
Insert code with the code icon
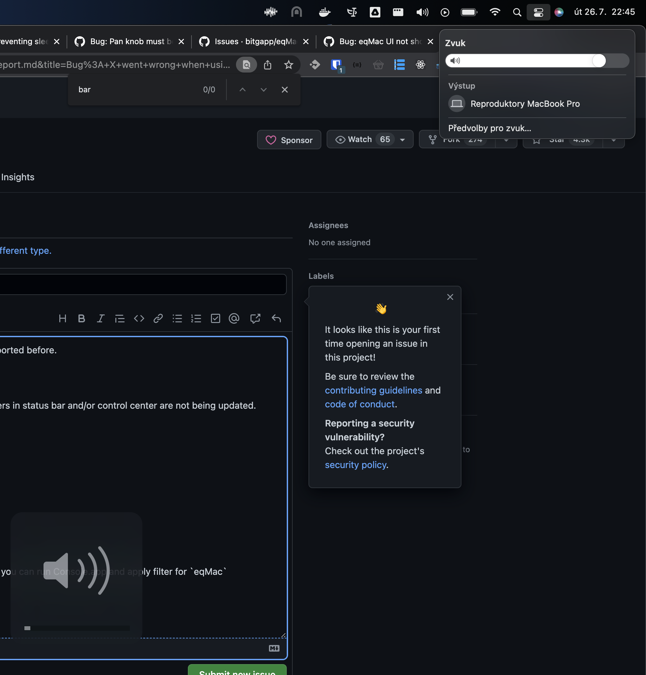click(139, 319)
